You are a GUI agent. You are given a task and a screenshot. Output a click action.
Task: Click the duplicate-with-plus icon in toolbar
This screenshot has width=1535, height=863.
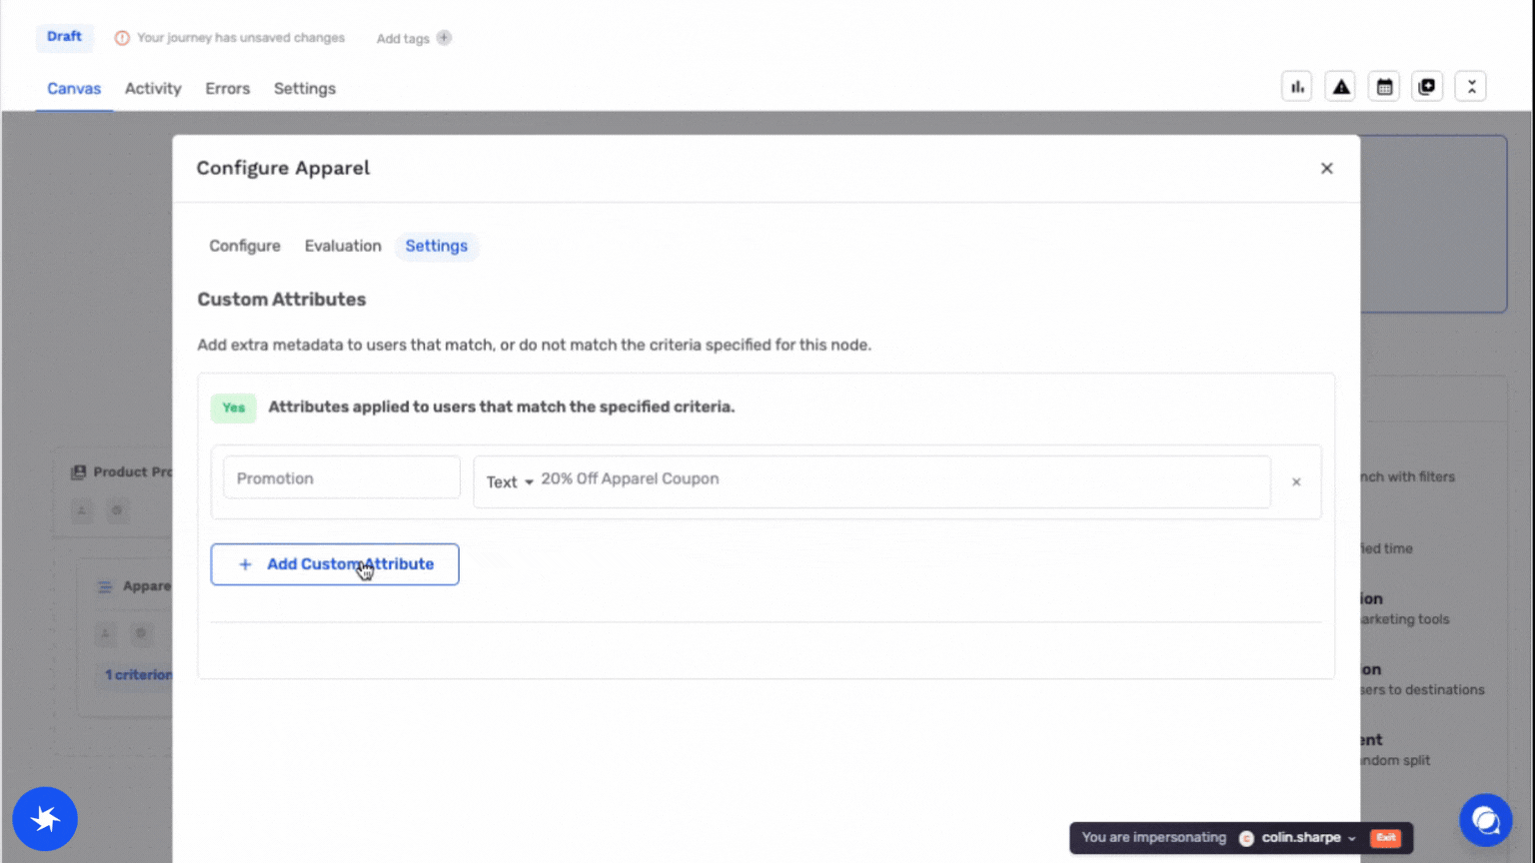coord(1427,87)
